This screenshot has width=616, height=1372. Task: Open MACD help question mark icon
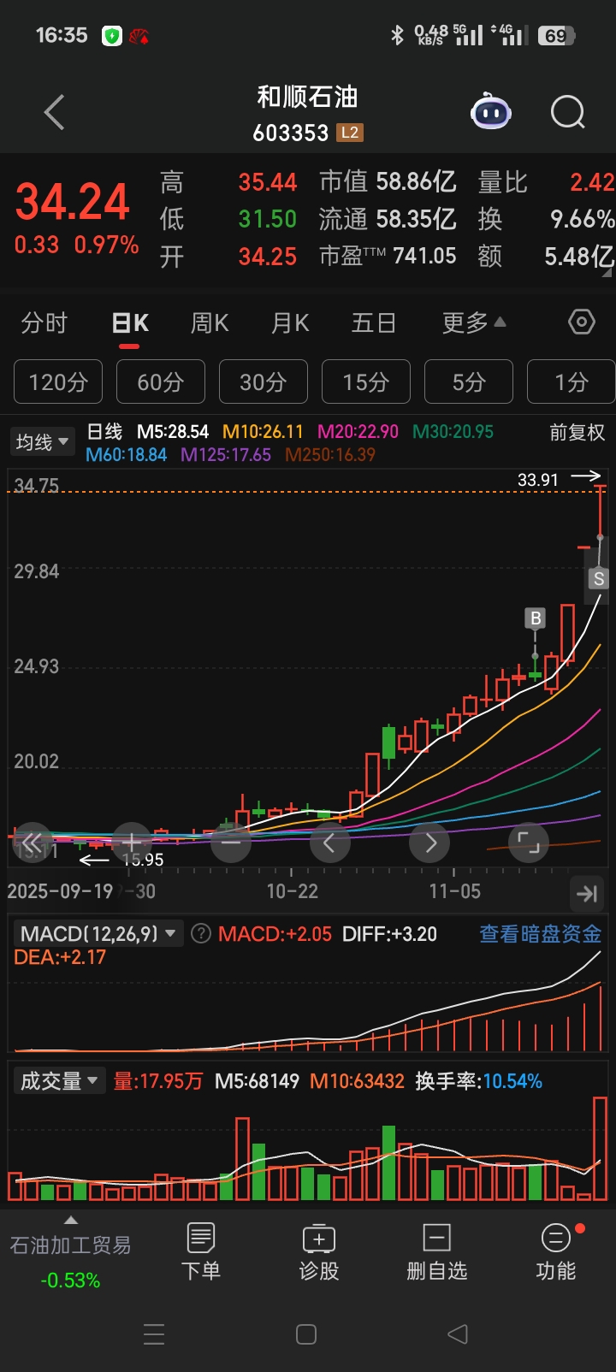point(200,933)
